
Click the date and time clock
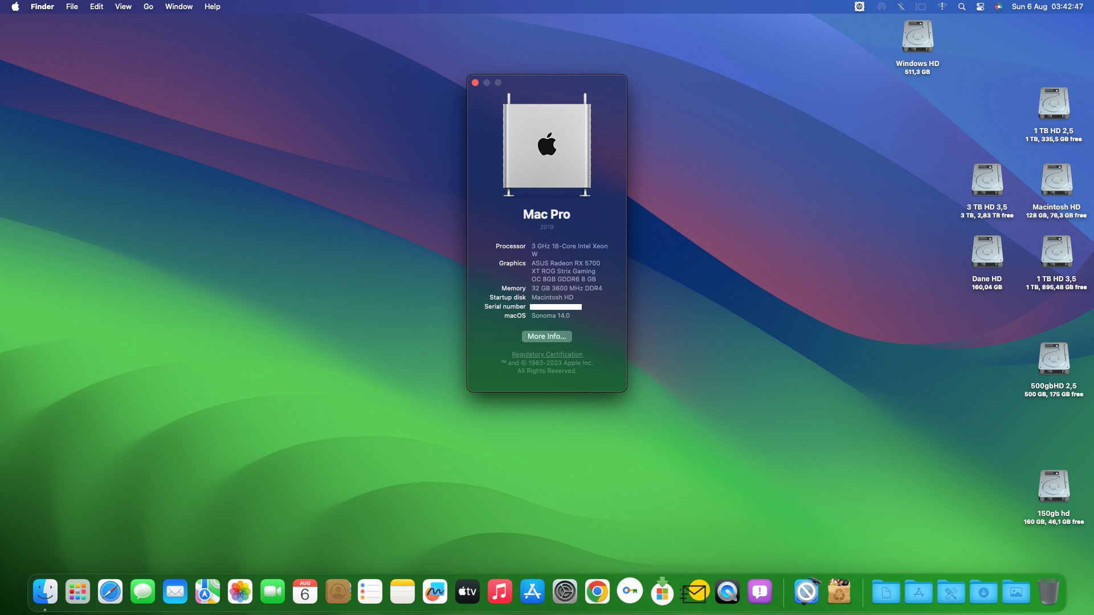(1047, 7)
